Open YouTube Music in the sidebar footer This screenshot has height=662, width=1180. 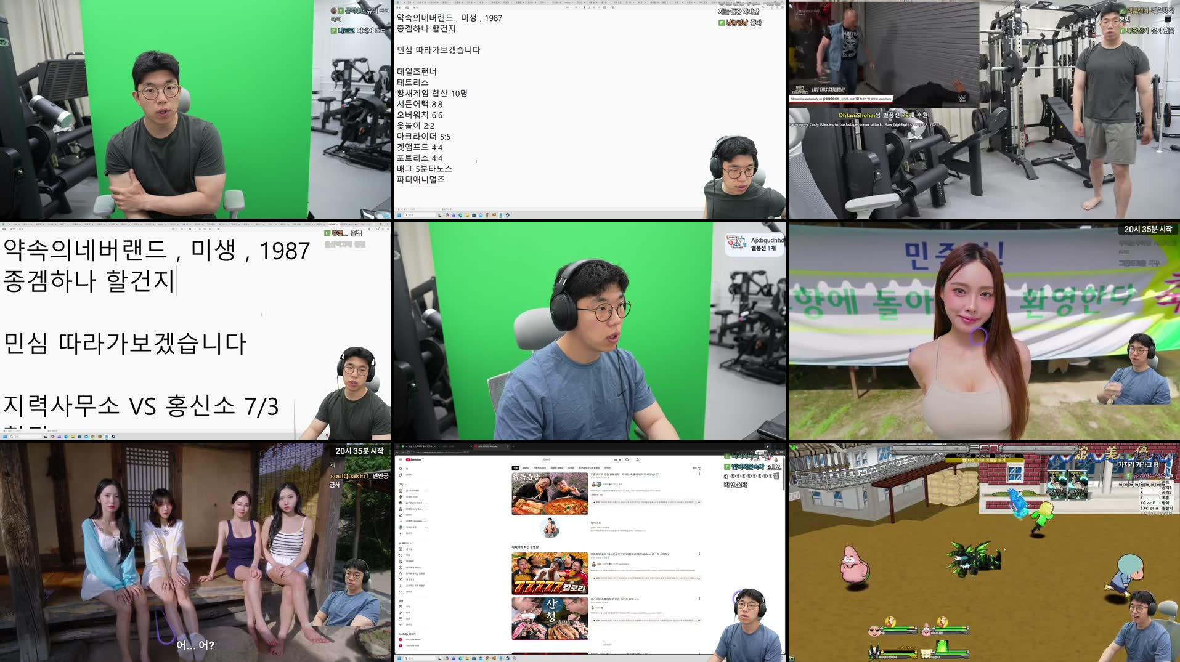pos(402,640)
